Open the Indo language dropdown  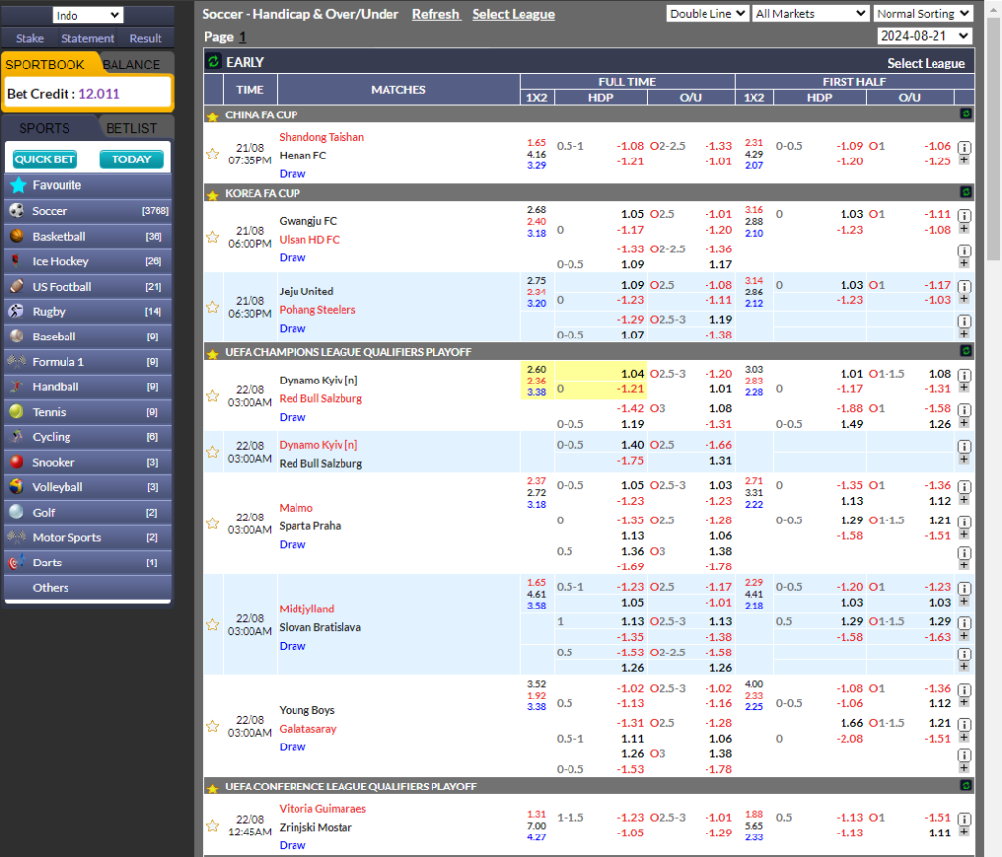point(87,16)
